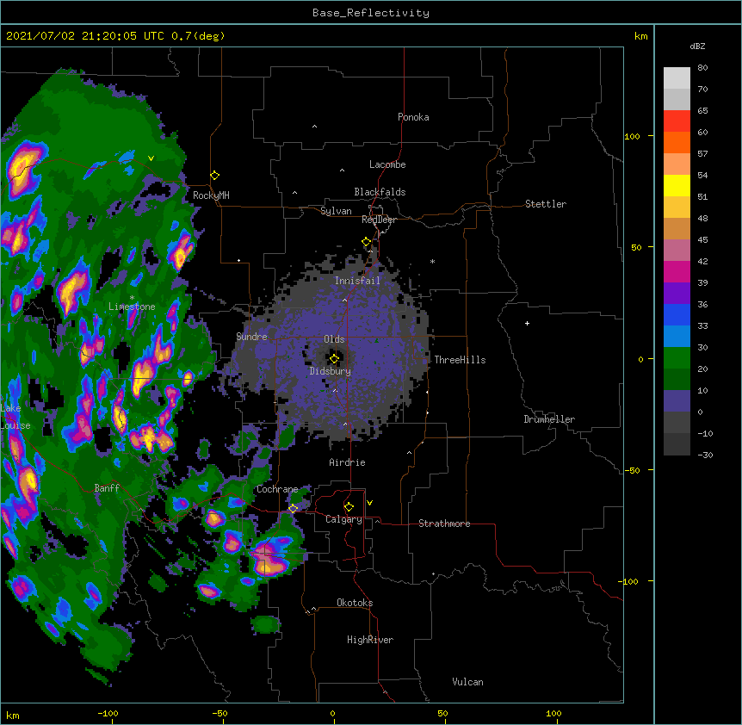
Task: Click the Lacombe city label
Action: click(387, 164)
